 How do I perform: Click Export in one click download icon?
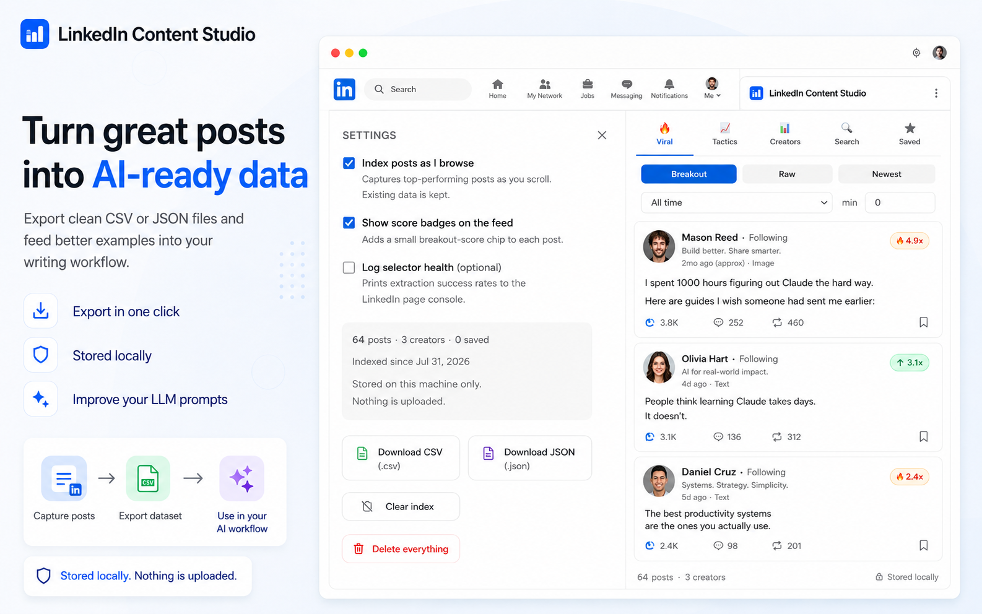click(41, 311)
